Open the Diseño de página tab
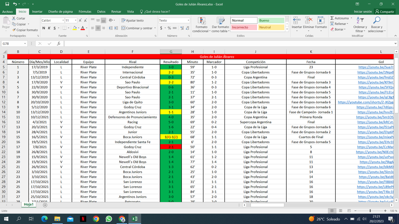Viewport: 399px width, 224px height. pyautogui.click(x=61, y=12)
